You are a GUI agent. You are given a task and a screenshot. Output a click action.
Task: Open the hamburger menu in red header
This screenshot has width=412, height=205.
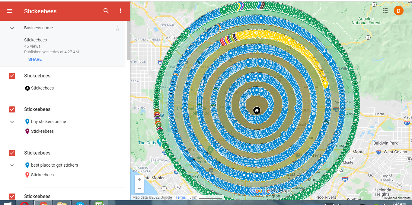10,11
